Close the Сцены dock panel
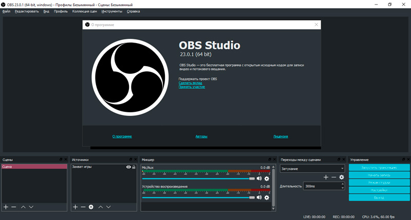 [x=66, y=159]
